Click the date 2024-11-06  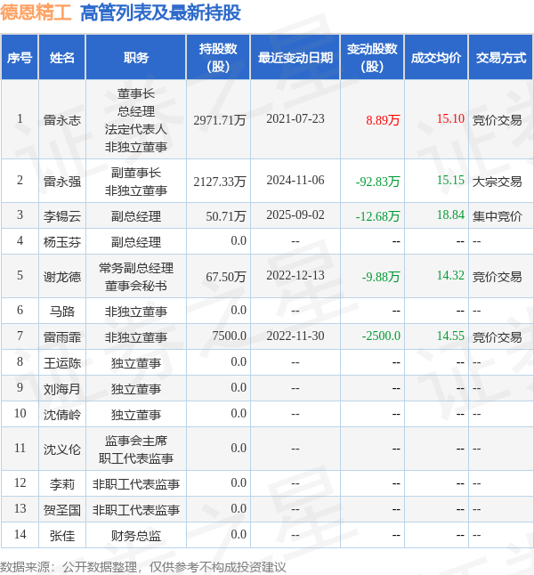(x=295, y=180)
